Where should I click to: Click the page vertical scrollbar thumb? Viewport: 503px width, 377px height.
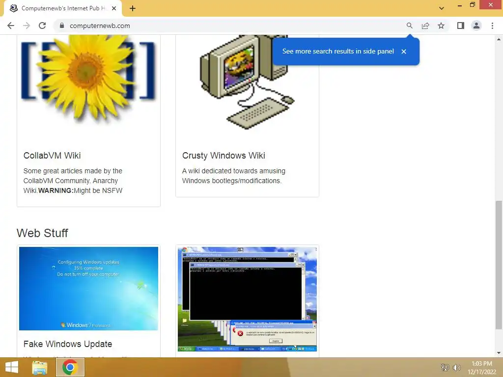[499, 265]
